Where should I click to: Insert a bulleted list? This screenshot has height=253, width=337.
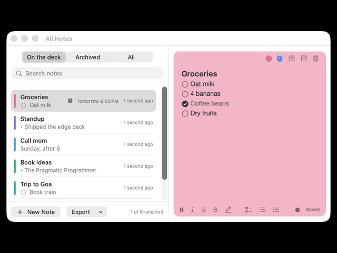click(262, 210)
